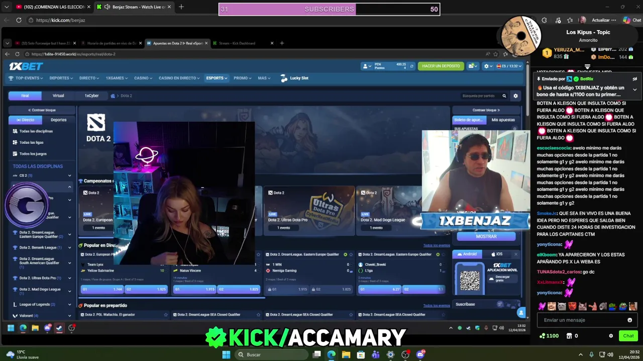Open Kick chat settings gear icon
643x361 pixels.
point(611,336)
